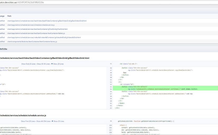Click the browser address bar URL
The width and height of the screenshot is (218, 135).
click(x=22, y=2)
